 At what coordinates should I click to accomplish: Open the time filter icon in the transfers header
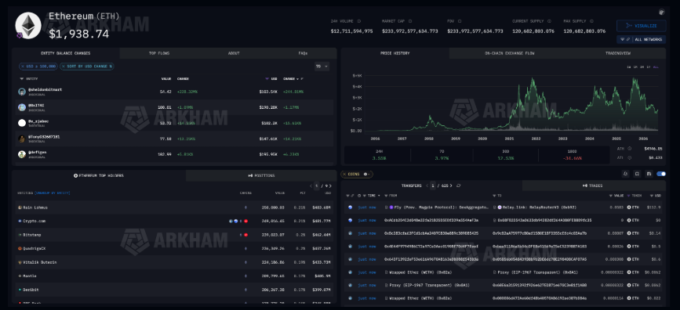(364, 196)
